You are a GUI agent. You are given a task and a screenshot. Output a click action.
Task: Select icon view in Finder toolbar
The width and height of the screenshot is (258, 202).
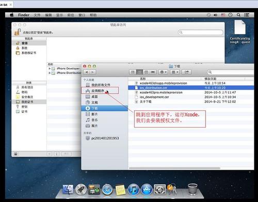(x=133, y=72)
